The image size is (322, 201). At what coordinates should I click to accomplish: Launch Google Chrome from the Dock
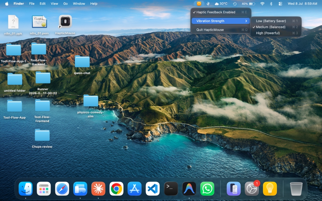pyautogui.click(x=116, y=188)
